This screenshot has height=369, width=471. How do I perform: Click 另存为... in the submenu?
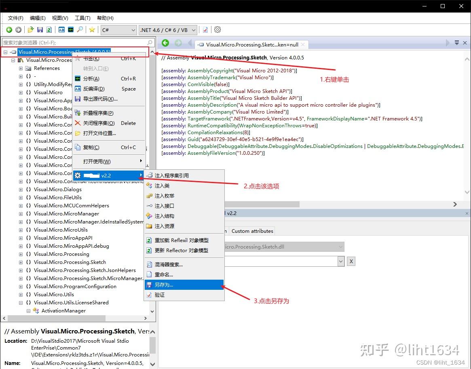184,285
